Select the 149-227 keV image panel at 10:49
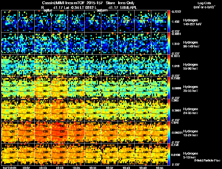222x169 pixels. pos(143,21)
